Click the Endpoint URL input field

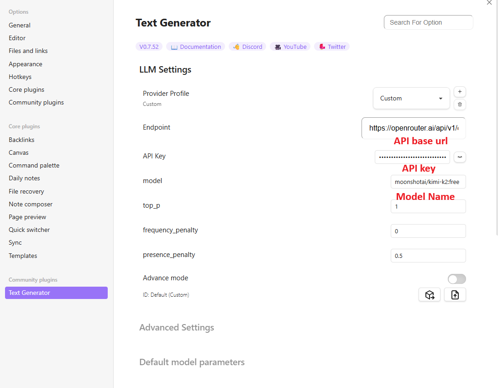pyautogui.click(x=414, y=128)
